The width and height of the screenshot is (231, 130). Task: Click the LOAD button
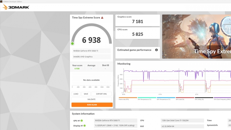76,94
